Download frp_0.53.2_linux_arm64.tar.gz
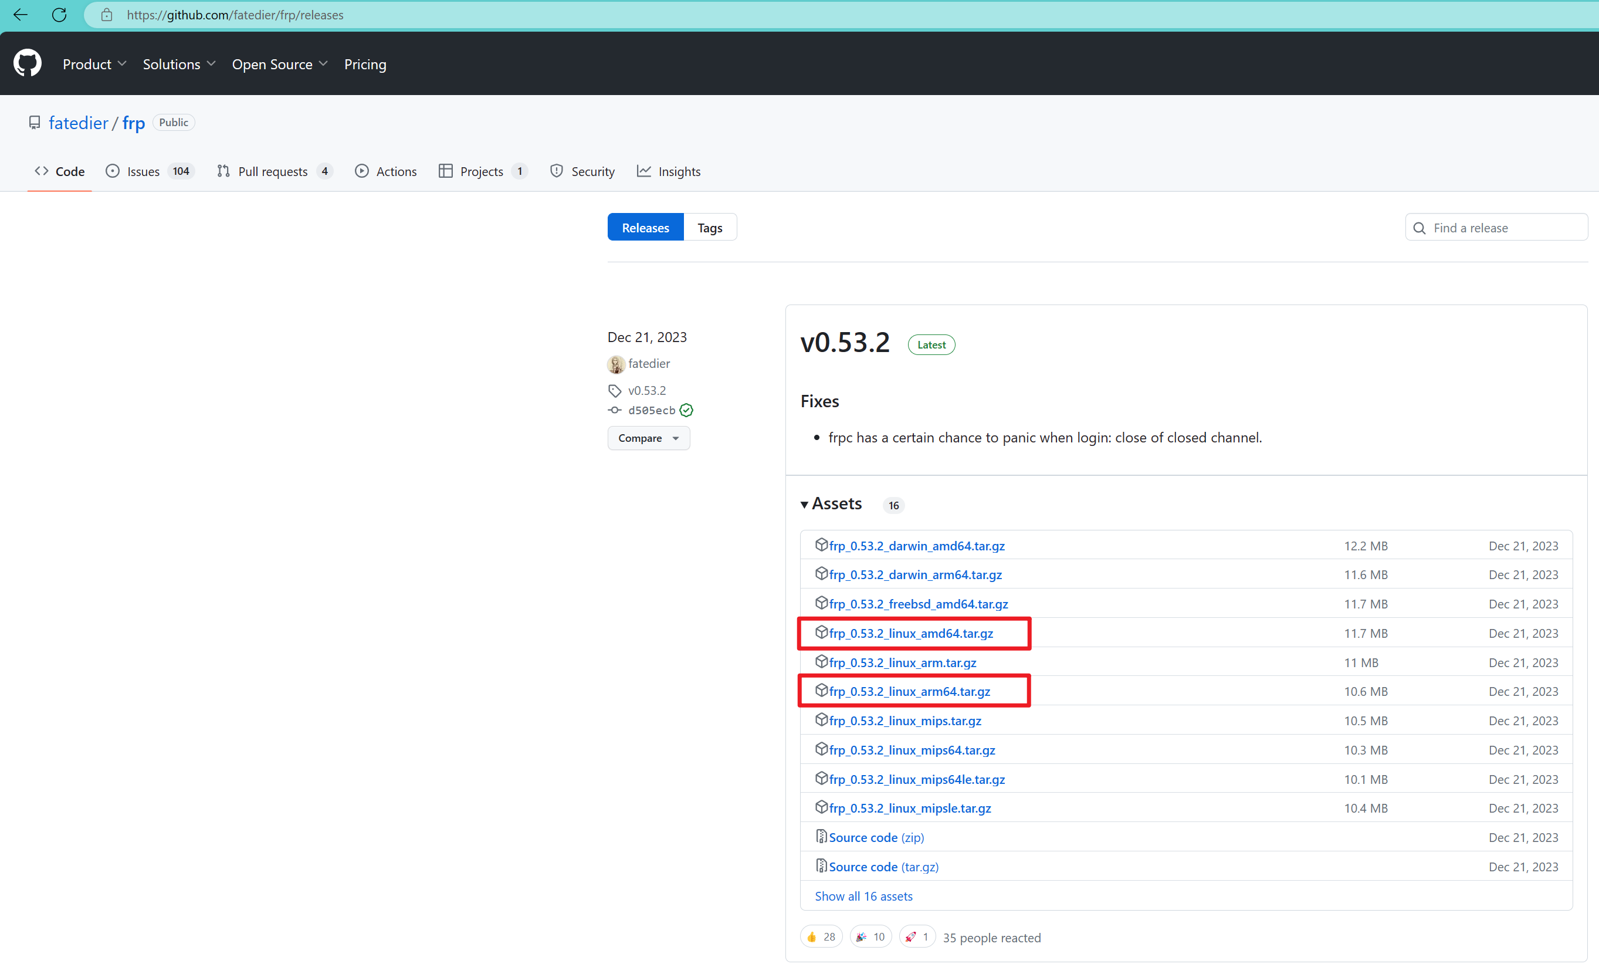 910,692
